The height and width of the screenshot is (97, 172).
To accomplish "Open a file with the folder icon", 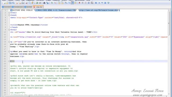I will [7, 3].
